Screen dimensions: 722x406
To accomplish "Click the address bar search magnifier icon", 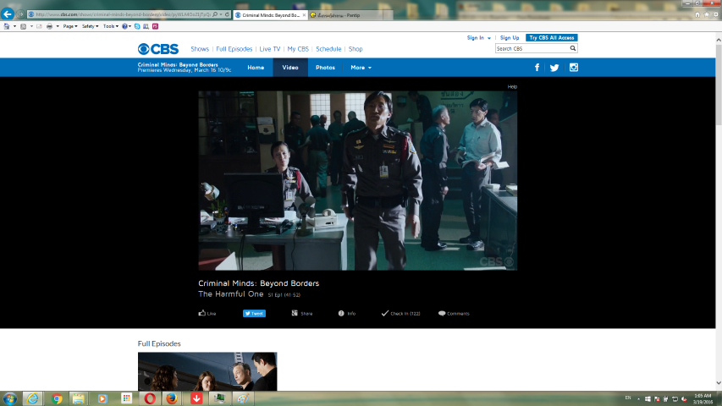I will click(215, 14).
